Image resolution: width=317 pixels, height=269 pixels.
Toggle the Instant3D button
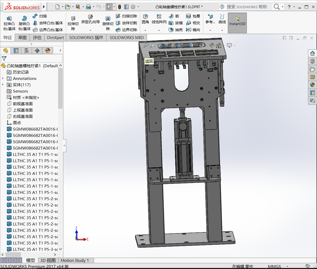237,23
